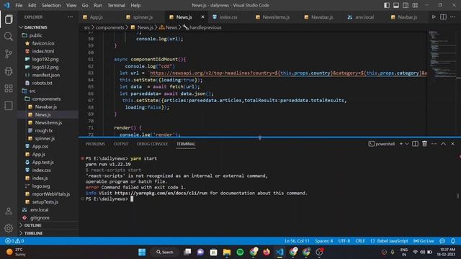Viewport: 461px width, 259px height.
Task: Maximize the panel with the up chevron
Action: 444,144
